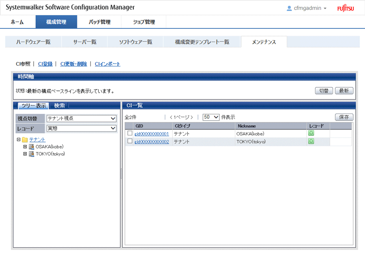The height and width of the screenshot is (255, 365).
Task: Click the 切替 button
Action: pos(324,91)
